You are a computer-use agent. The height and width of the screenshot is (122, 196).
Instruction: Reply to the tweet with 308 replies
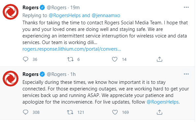(x=26, y=112)
